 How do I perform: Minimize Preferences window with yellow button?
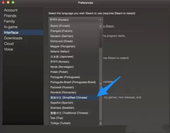[8, 2]
